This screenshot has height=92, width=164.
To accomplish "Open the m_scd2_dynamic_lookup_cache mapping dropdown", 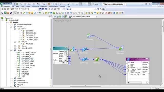I will [x=97, y=17].
